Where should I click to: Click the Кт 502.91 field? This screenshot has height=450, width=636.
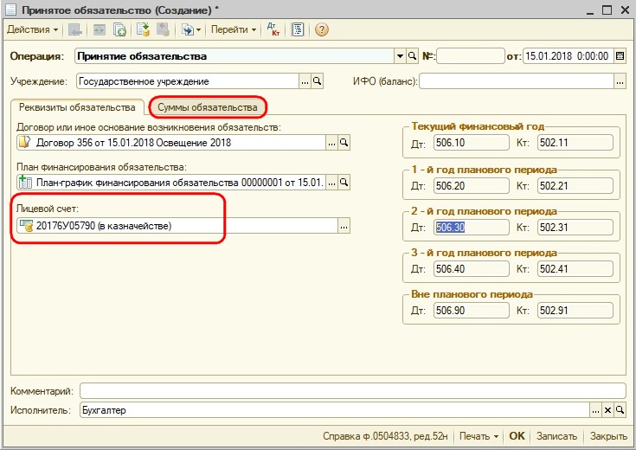[575, 311]
